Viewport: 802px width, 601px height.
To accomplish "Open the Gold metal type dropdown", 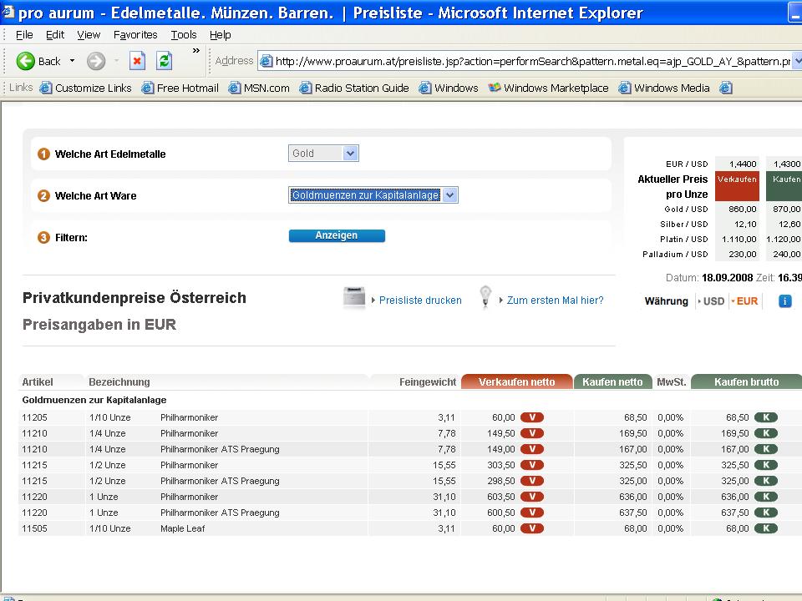I will tap(350, 154).
